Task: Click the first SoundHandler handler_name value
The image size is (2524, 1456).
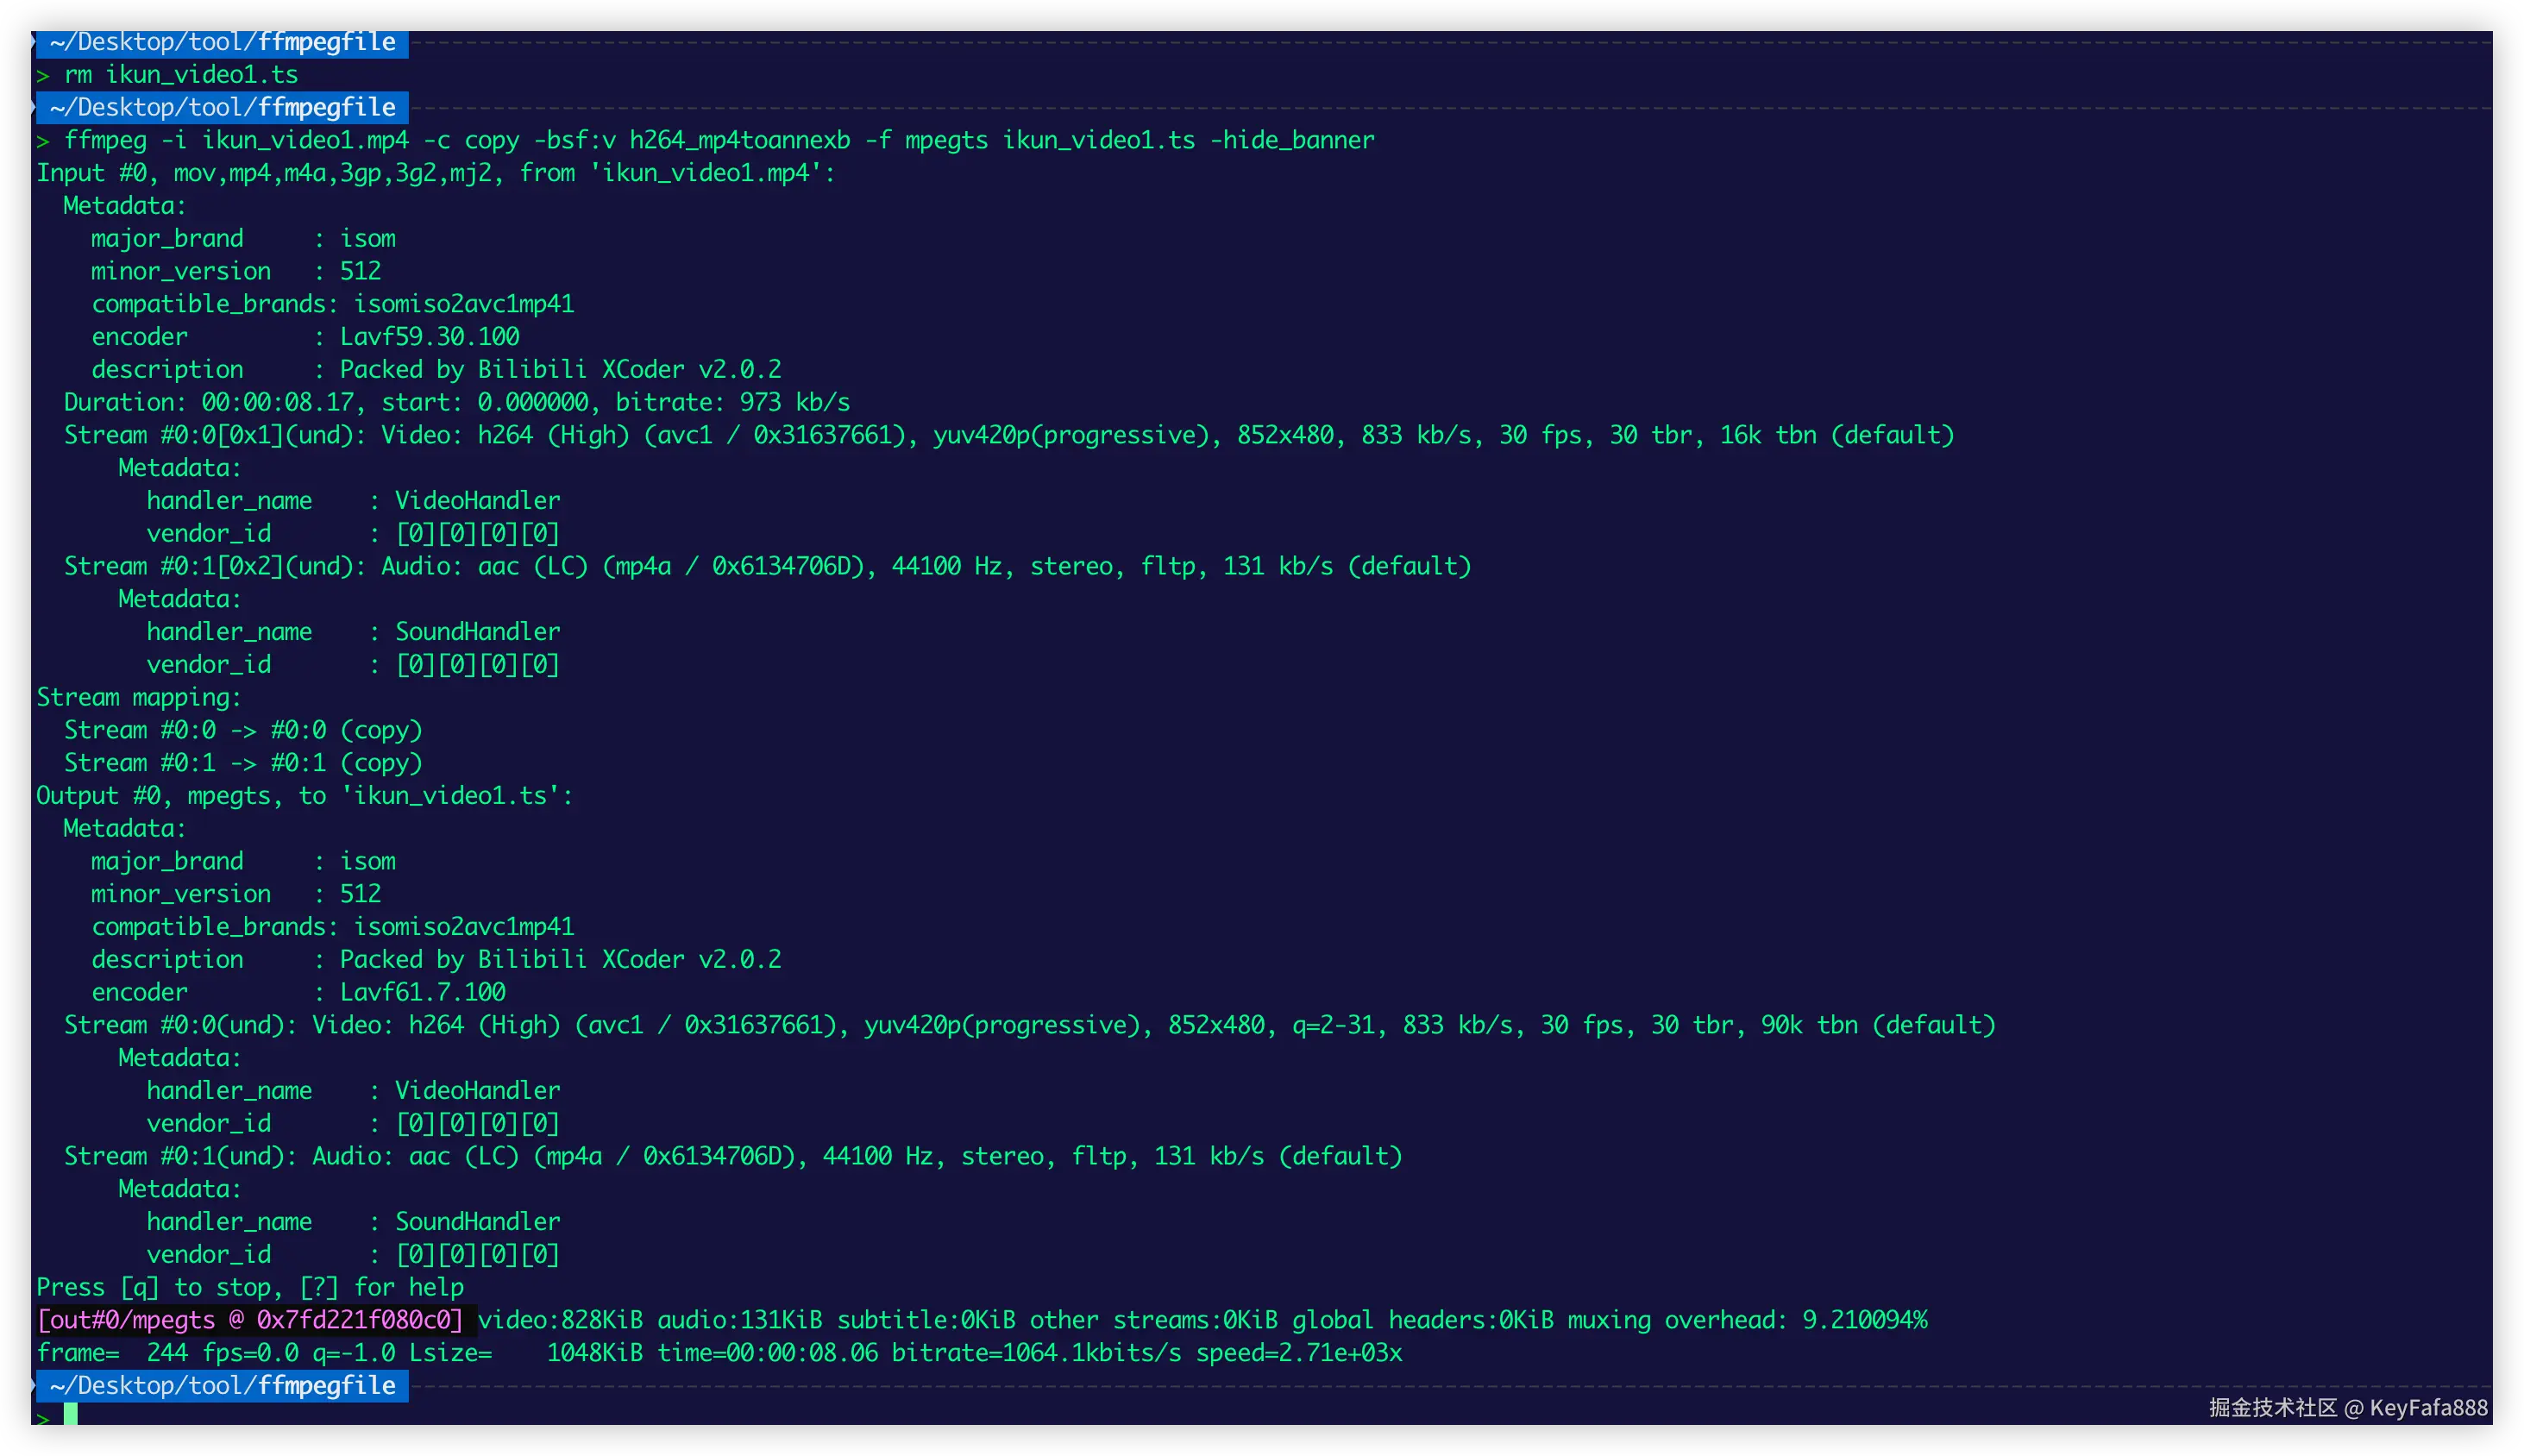Action: pos(477,632)
